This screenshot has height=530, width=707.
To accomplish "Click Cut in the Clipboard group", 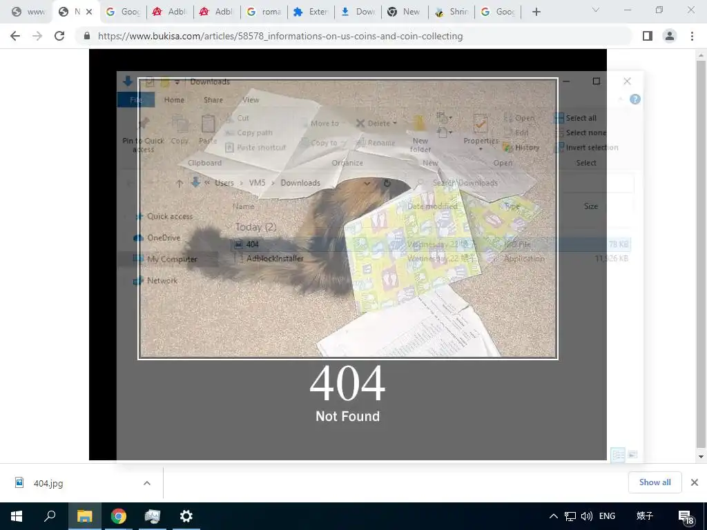I will pyautogui.click(x=238, y=118).
